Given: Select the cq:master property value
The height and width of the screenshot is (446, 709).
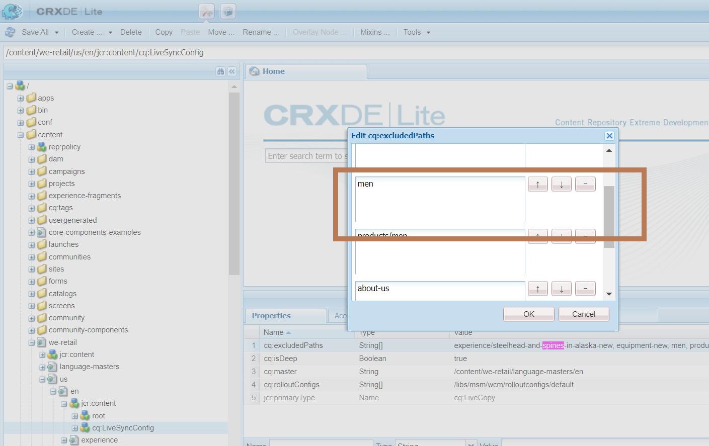Looking at the screenshot, I should click(518, 372).
